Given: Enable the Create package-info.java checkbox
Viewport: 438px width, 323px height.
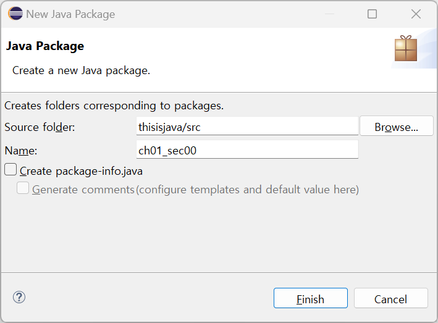Looking at the screenshot, I should pos(10,170).
